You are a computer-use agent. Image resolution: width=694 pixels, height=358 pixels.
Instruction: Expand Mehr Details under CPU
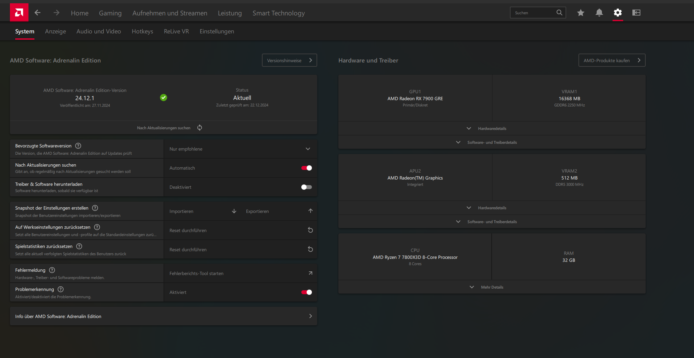click(492, 287)
